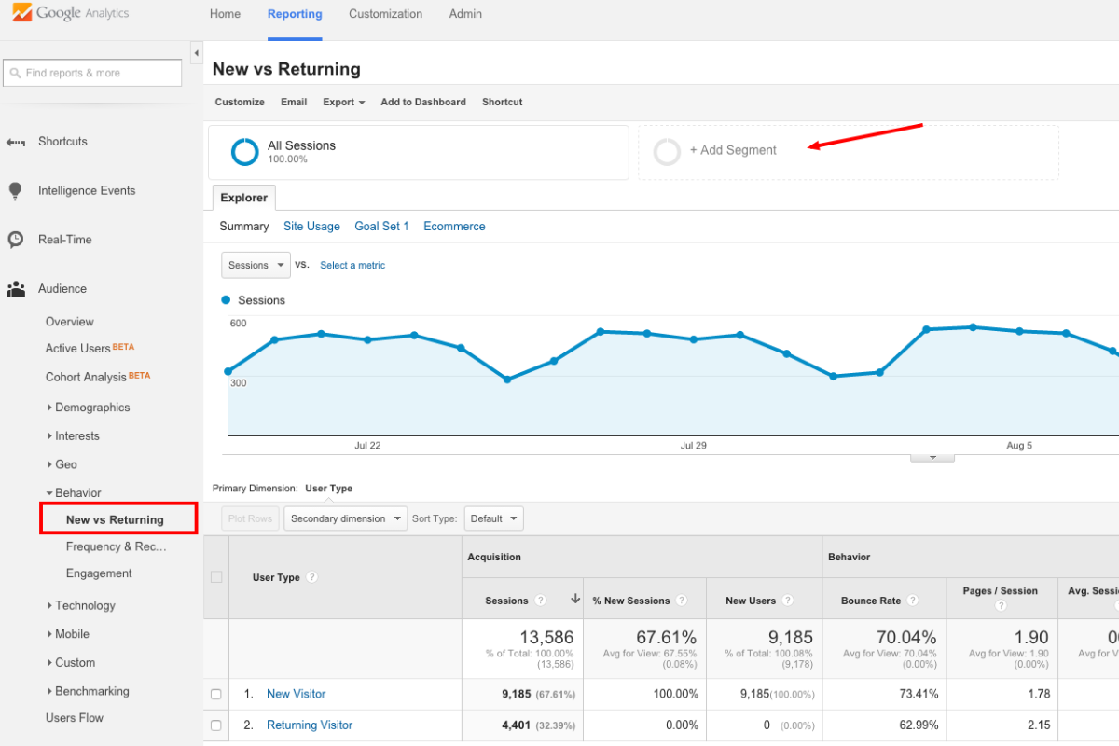Open the Sessions metric dropdown

[x=255, y=265]
